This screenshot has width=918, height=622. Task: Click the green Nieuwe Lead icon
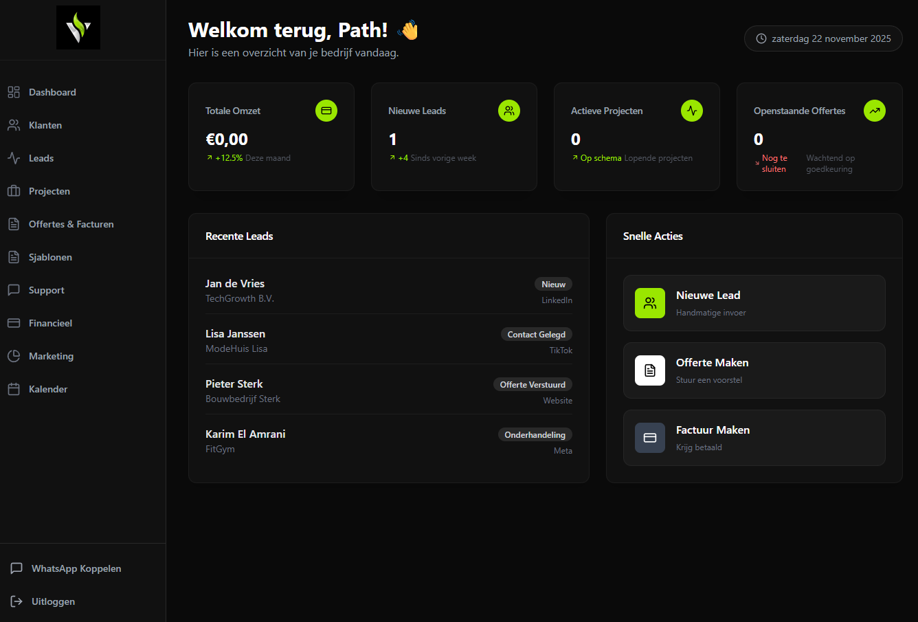pos(650,303)
